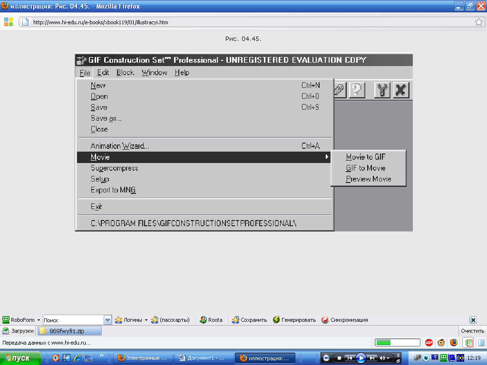The width and height of the screenshot is (487, 365).
Task: Click the page load progress bar
Action: point(397,343)
